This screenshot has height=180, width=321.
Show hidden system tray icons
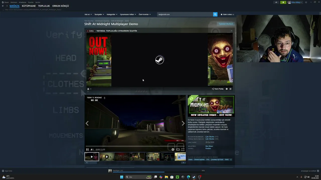[x=298, y=177]
